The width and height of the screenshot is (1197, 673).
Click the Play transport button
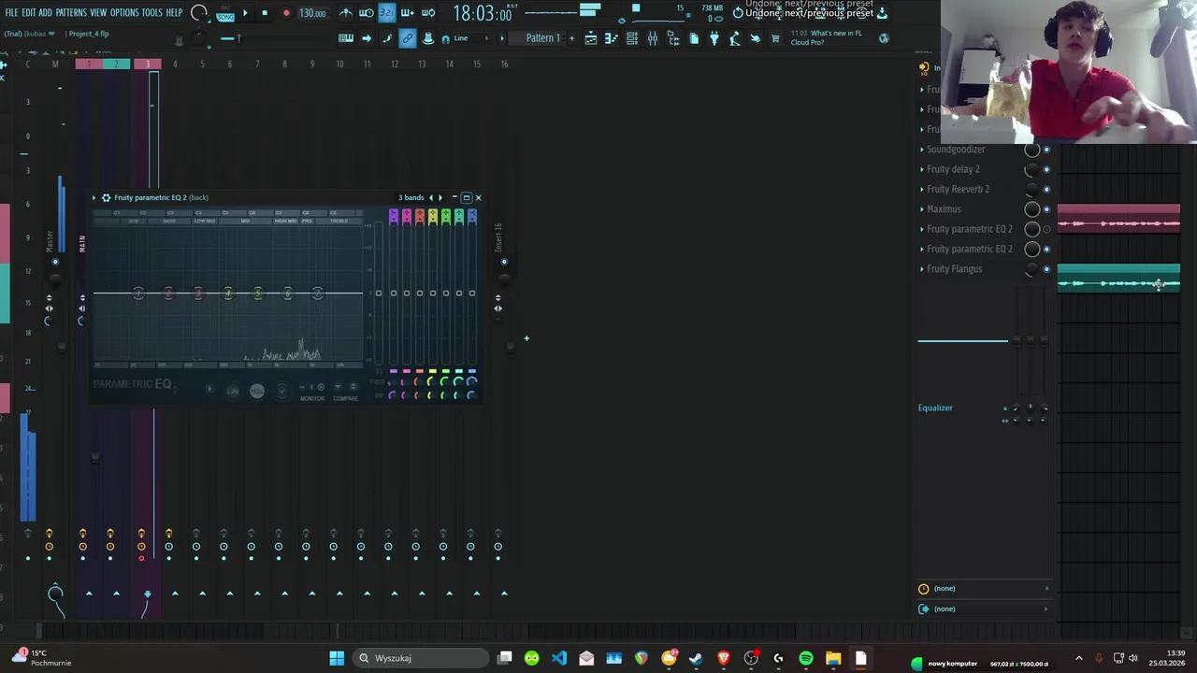click(245, 13)
